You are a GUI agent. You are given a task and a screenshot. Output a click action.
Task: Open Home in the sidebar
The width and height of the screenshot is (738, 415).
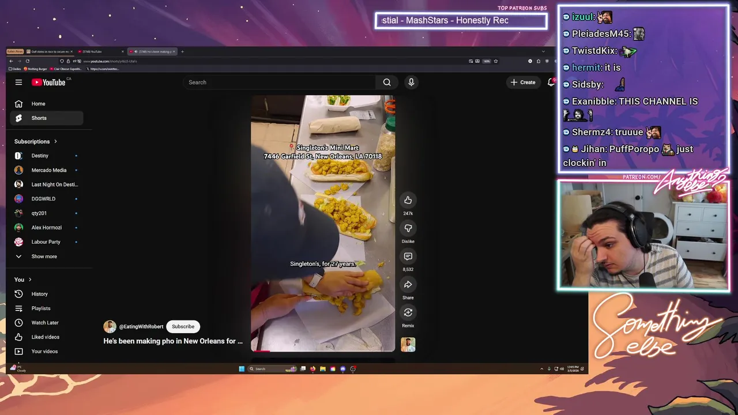(47, 104)
